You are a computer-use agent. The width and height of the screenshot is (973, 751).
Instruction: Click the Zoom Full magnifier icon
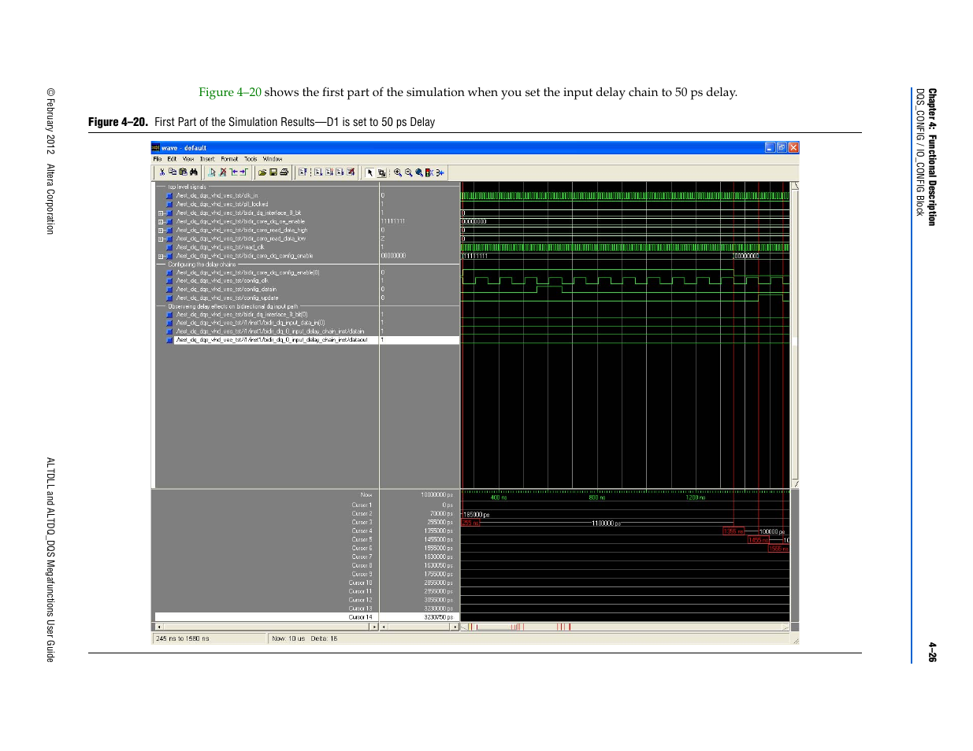(419, 172)
